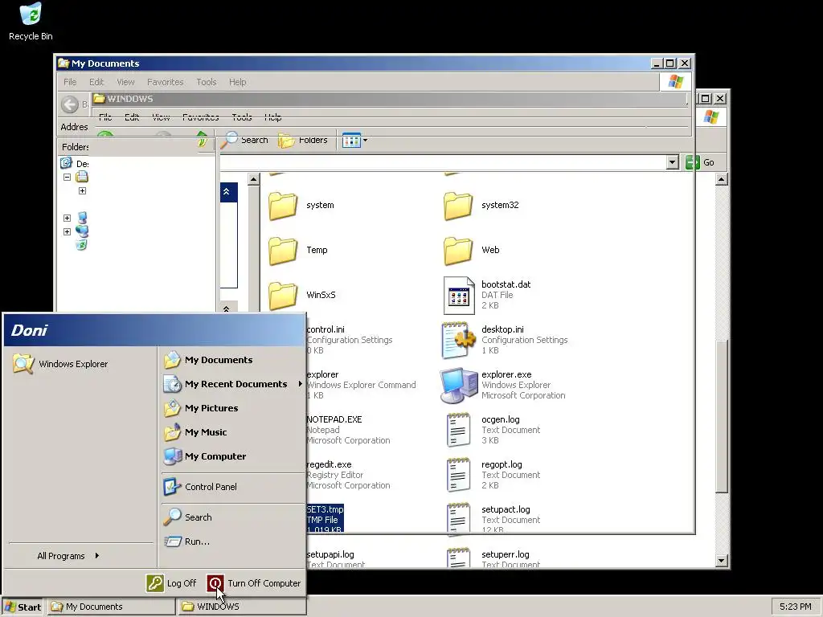This screenshot has height=617, width=823.
Task: Select the setupapi.log file name
Action: 330,554
